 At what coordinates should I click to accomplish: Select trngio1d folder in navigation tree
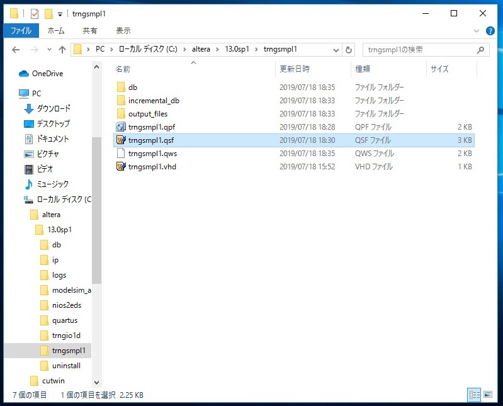60,336
